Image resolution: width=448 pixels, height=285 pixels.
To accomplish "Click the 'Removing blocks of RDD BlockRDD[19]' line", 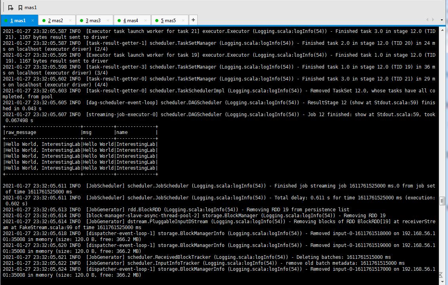I will [x=219, y=224].
